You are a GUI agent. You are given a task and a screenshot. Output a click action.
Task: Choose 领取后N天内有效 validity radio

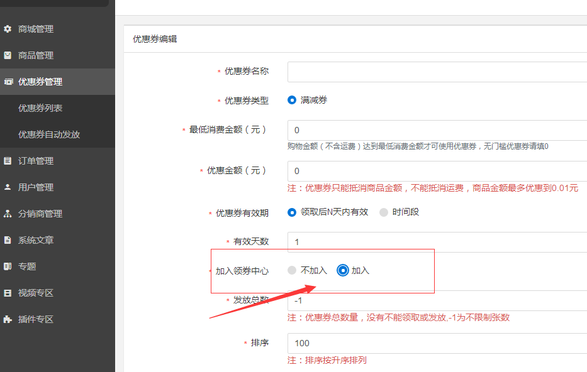click(292, 212)
